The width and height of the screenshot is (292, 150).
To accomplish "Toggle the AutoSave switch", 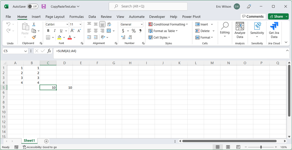I will coord(32,6).
